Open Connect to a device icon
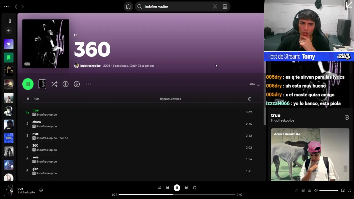The height and width of the screenshot is (199, 354). (309, 190)
